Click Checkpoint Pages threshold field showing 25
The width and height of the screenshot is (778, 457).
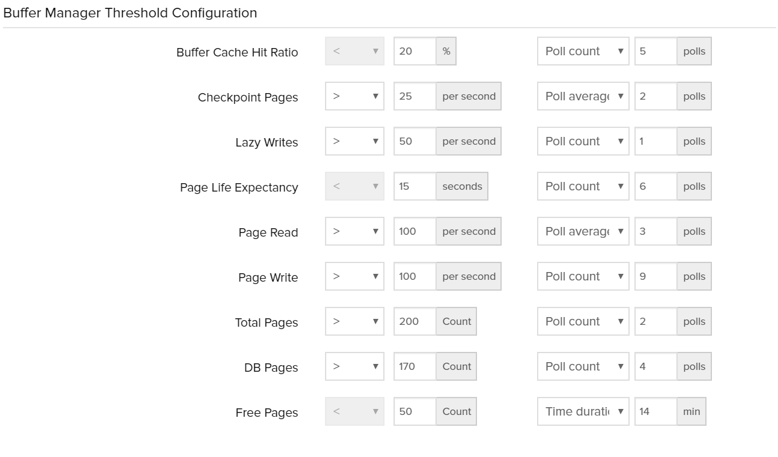pos(415,96)
